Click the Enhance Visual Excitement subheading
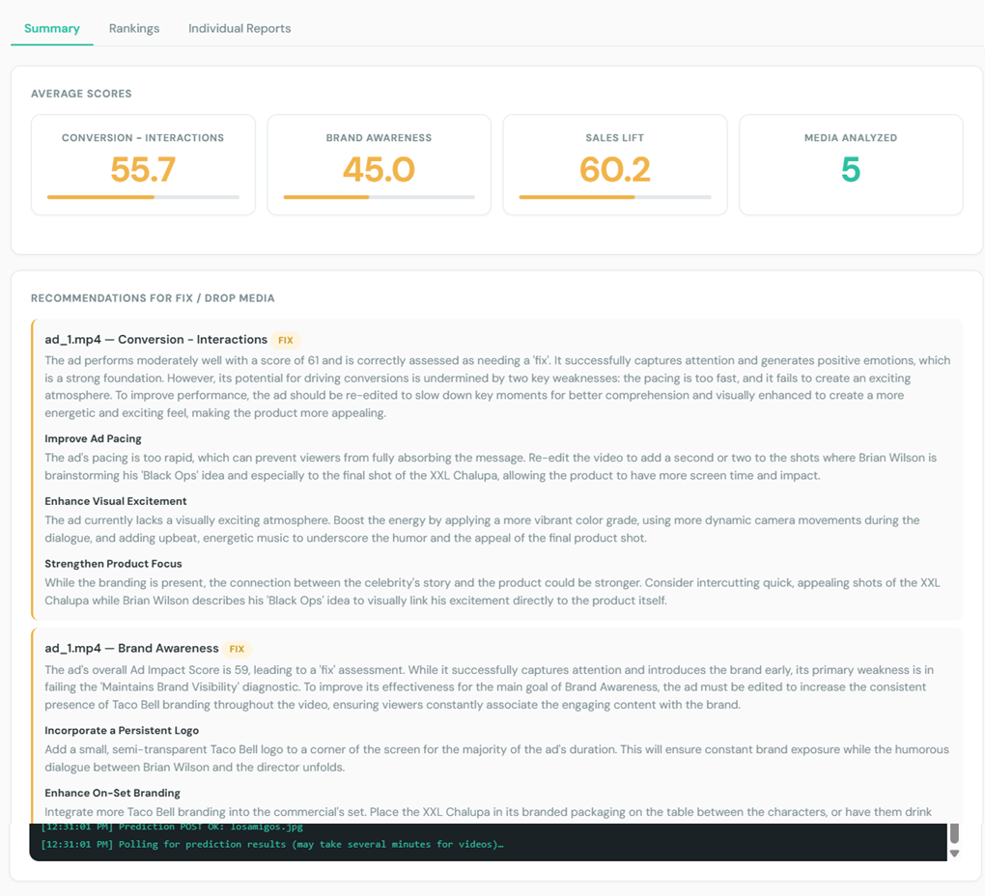 click(x=116, y=501)
